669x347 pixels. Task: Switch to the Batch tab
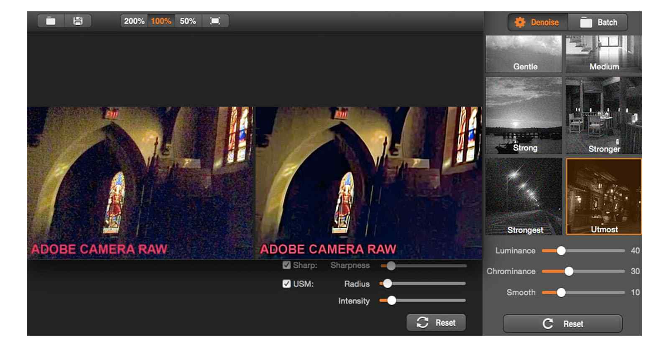[x=598, y=22]
